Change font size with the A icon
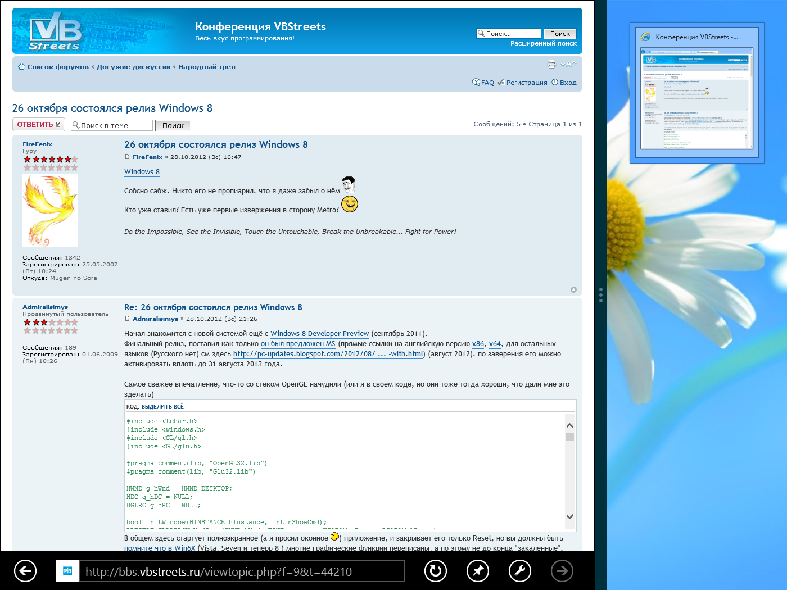 tap(569, 64)
